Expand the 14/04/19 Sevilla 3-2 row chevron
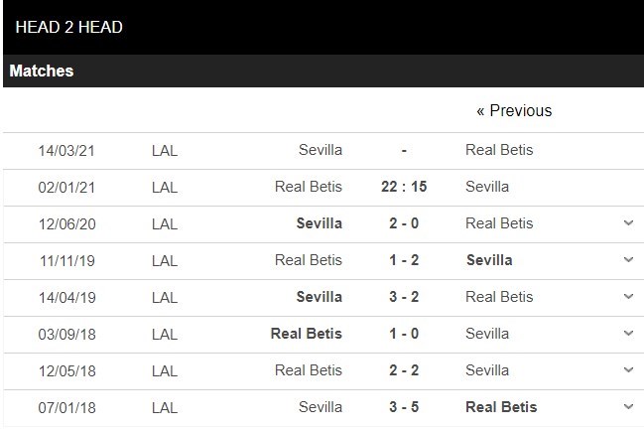The width and height of the screenshot is (644, 430). (628, 297)
